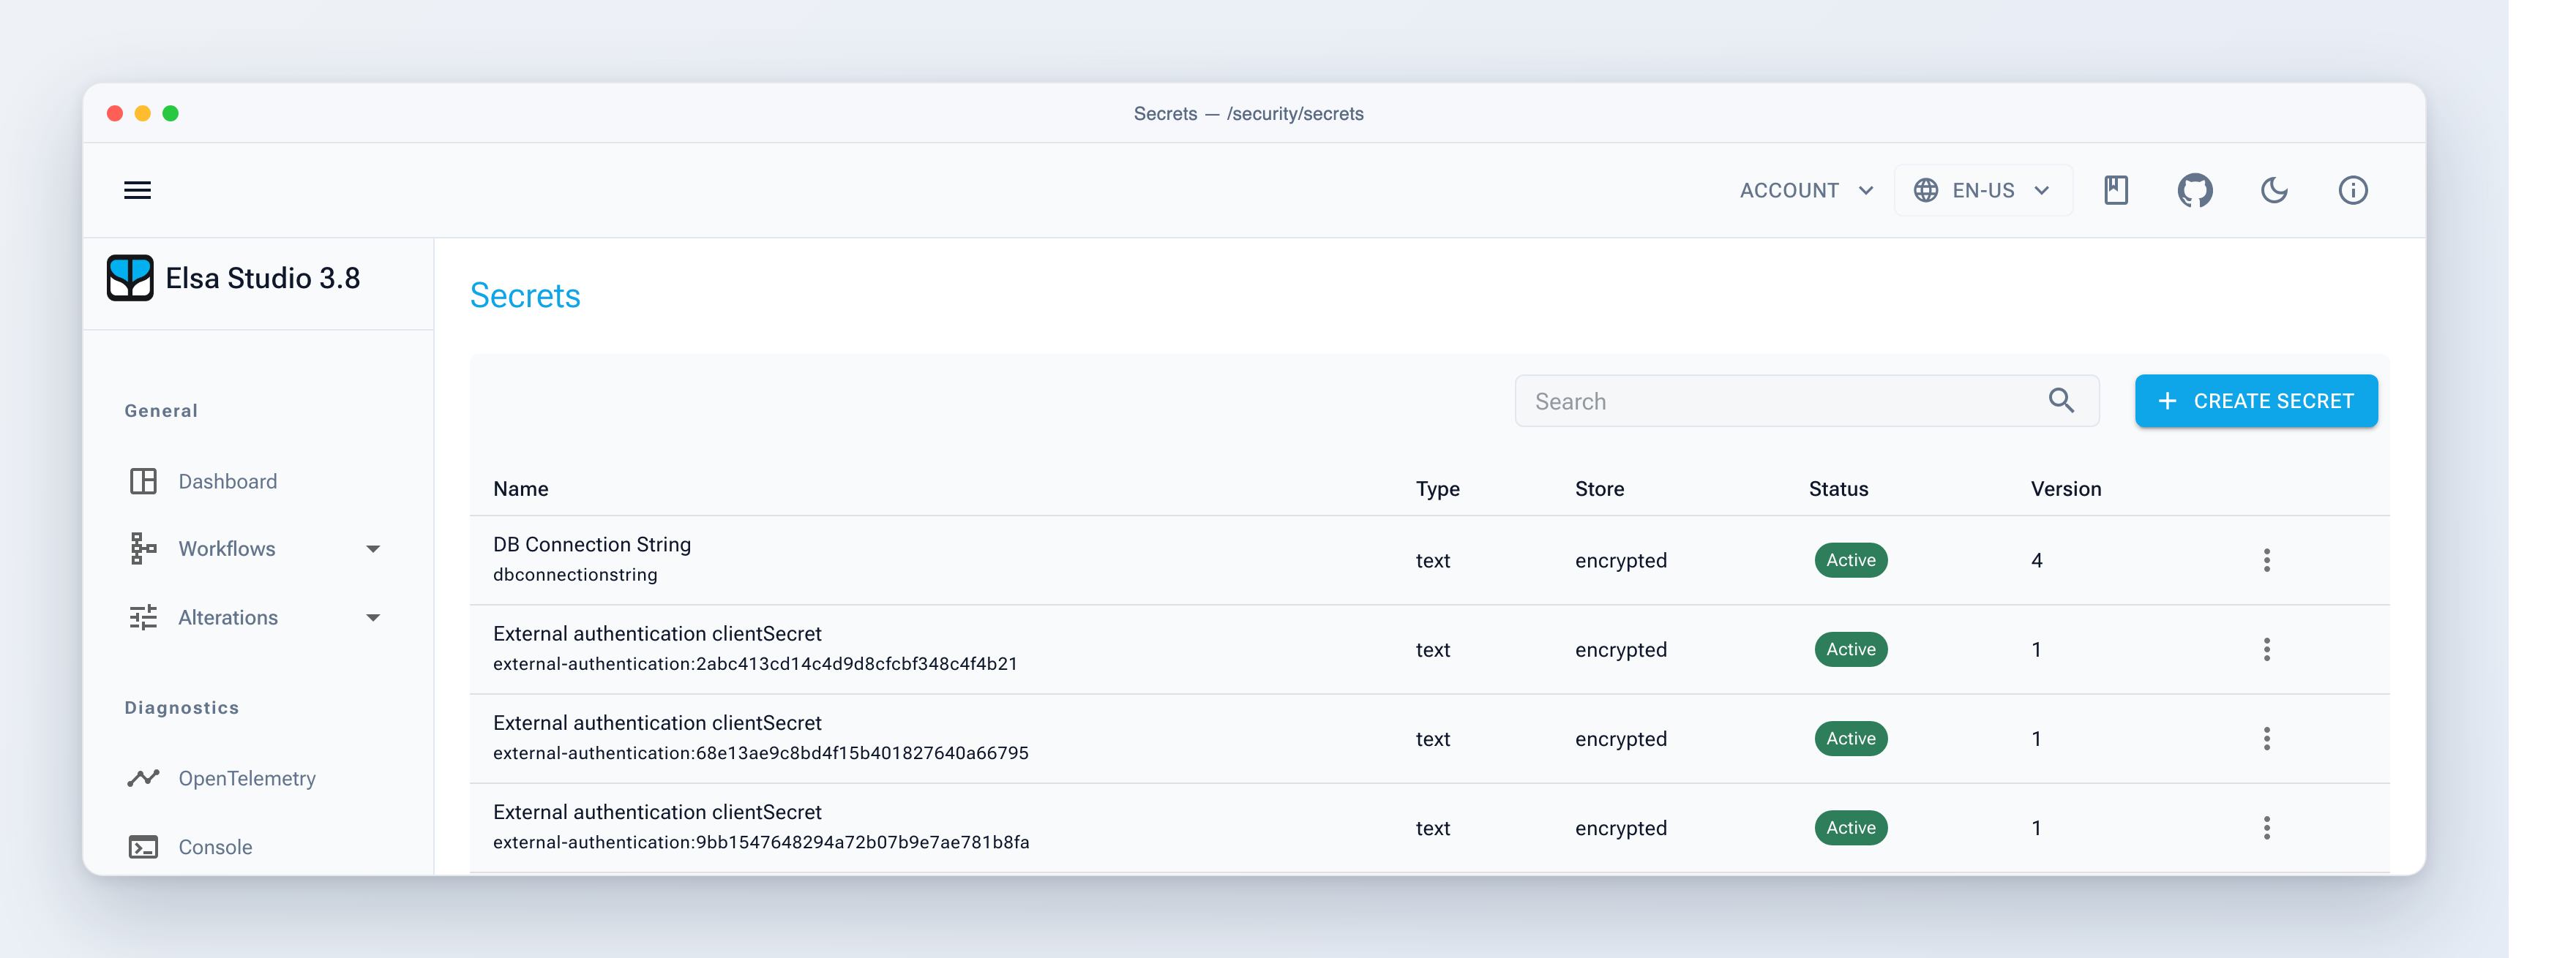
Task: Expand the Alterations submenu arrow
Action: (373, 617)
